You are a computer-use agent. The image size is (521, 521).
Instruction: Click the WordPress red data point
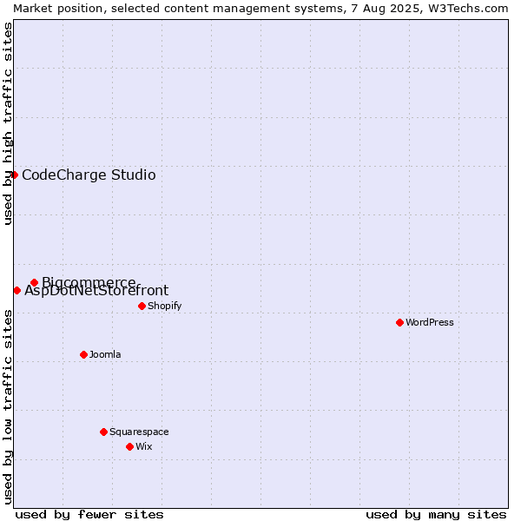click(x=399, y=323)
